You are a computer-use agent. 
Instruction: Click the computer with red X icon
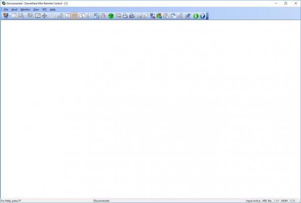pos(152,16)
